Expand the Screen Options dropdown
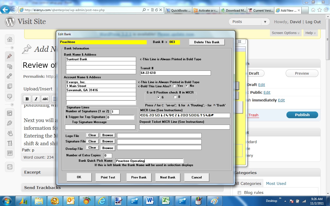The width and height of the screenshot is (330, 206). 286,33
